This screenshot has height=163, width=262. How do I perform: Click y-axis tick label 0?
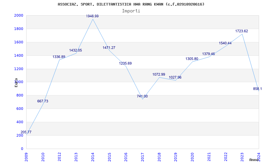click(22, 149)
